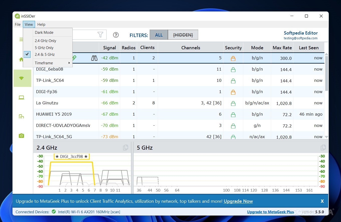Open the question mark help icon
The image size is (341, 222).
click(116, 35)
